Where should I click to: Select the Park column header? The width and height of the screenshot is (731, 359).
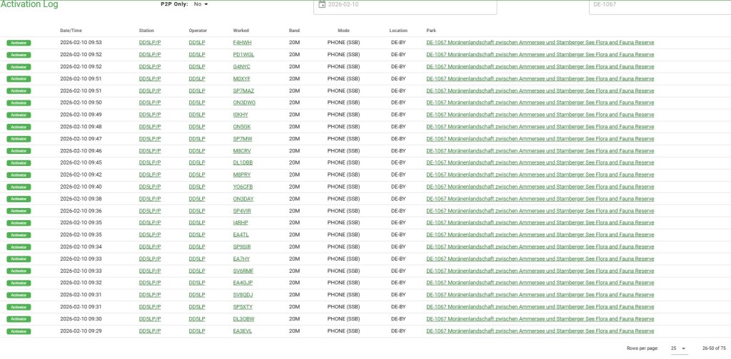click(431, 31)
